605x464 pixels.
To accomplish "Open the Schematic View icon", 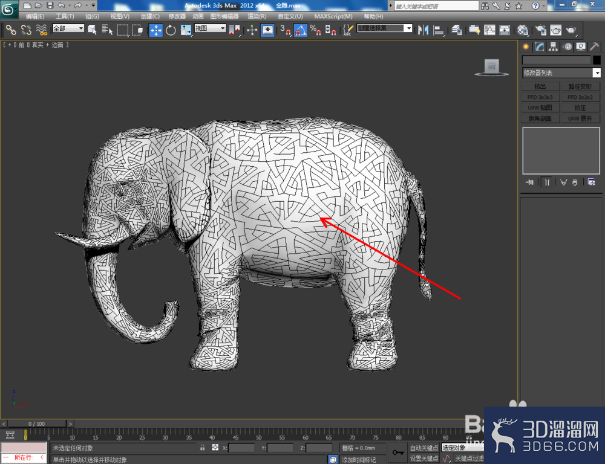I will [505, 30].
